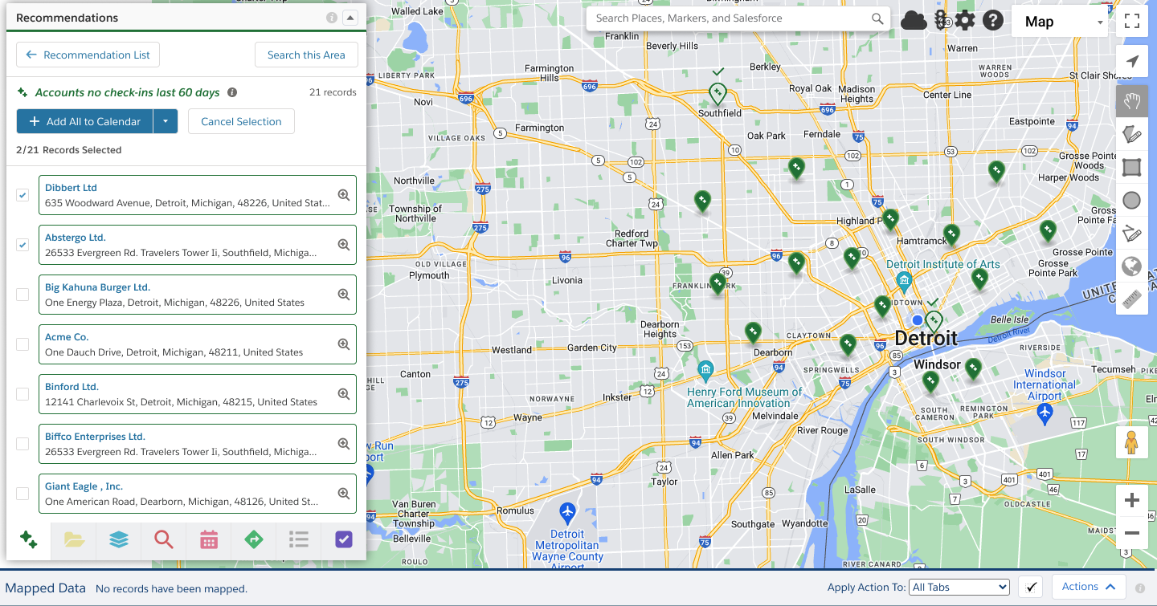This screenshot has height=606, width=1157.
Task: Select the polygon drawing tool
Action: point(1132,134)
